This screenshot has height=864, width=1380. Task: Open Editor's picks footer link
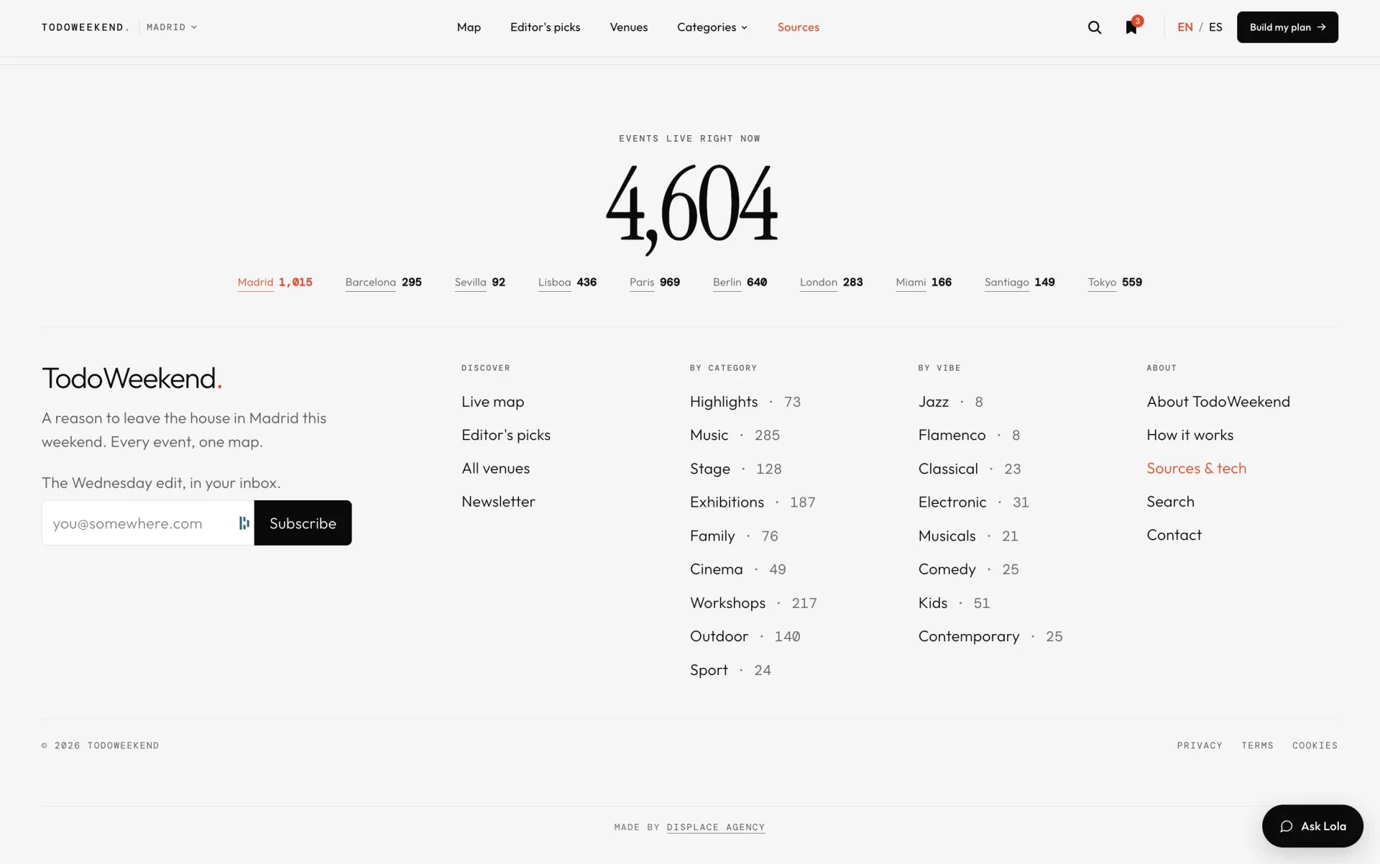(x=506, y=435)
